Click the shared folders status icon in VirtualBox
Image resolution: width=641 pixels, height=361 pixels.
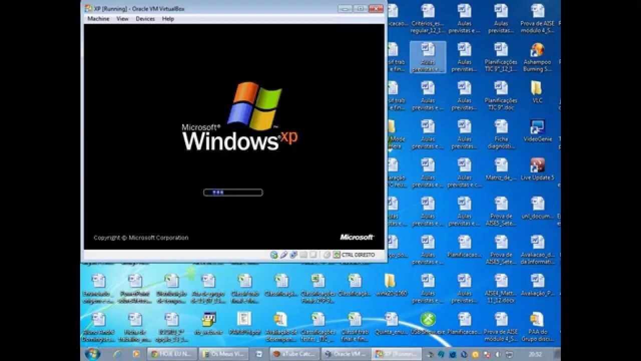[x=303, y=255]
